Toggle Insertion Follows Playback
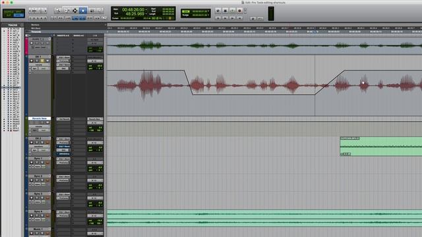The image size is (422, 237). click(x=97, y=18)
